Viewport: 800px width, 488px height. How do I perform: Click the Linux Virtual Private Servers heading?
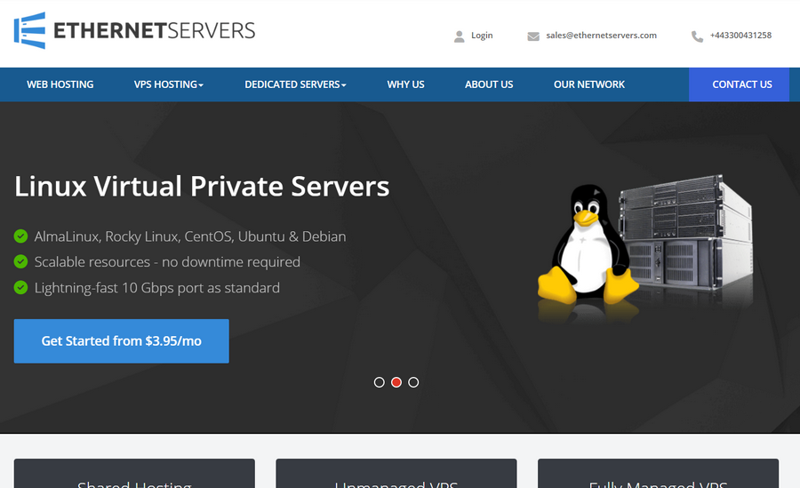pyautogui.click(x=202, y=187)
